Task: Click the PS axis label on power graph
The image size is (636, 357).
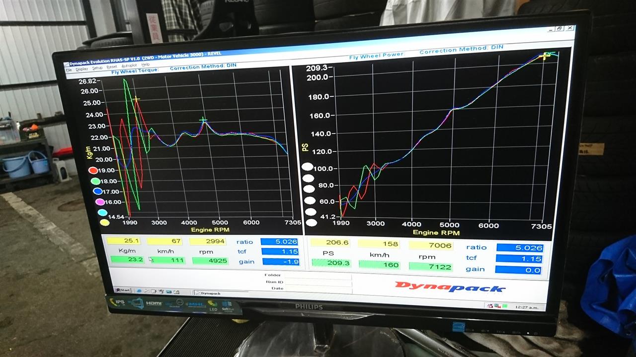Action: [305, 147]
